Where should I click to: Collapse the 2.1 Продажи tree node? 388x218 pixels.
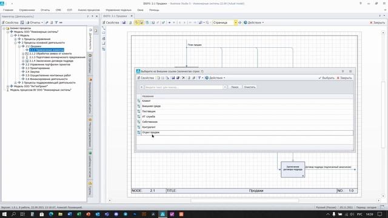click(x=19, y=46)
